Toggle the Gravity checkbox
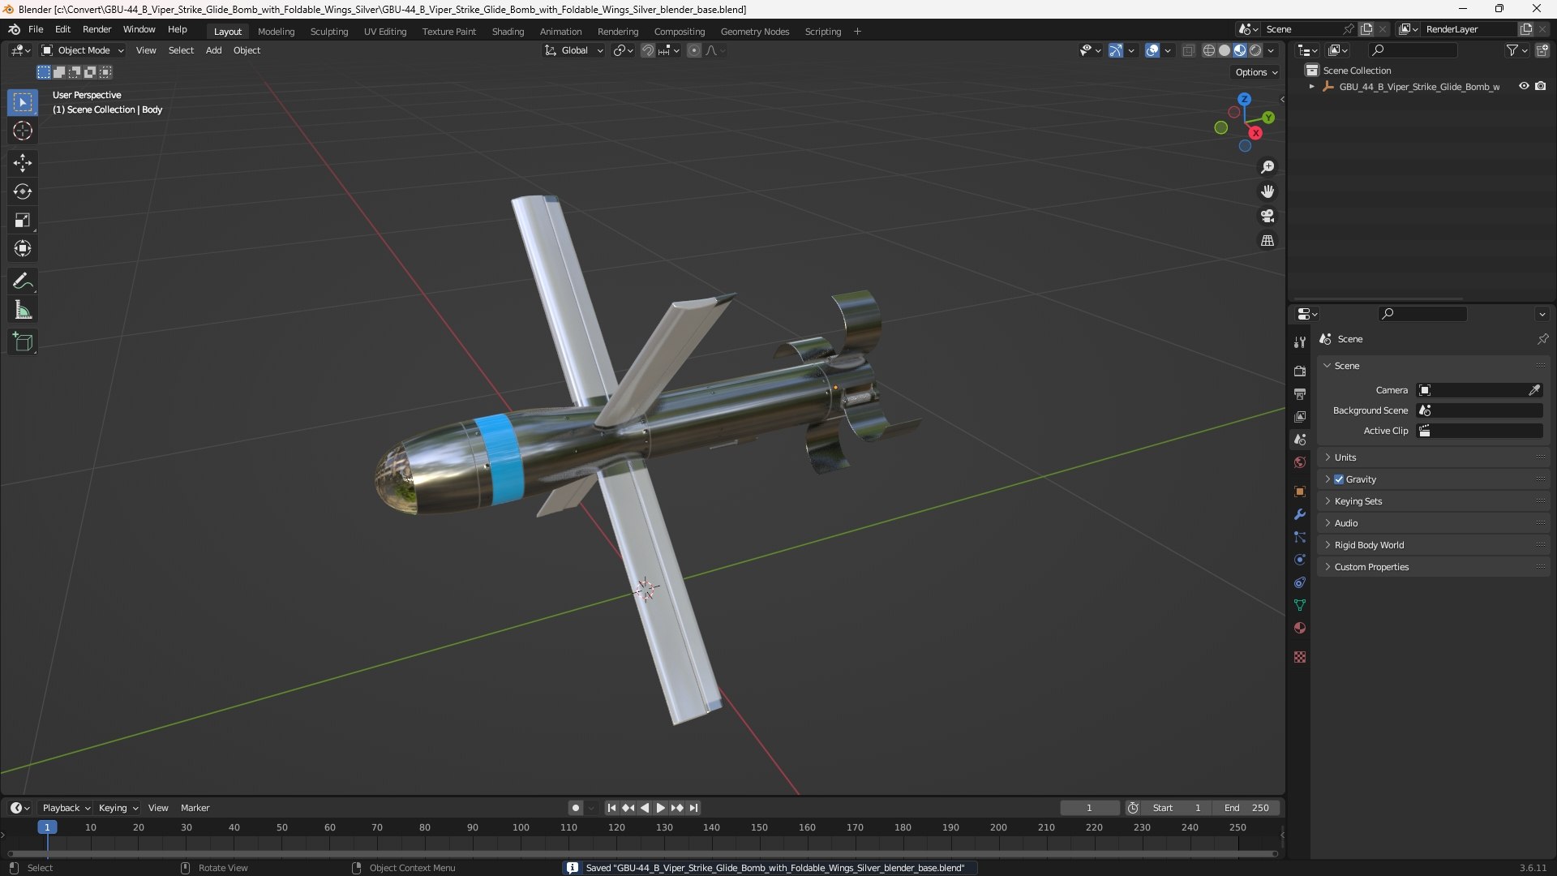Screen dimensions: 1557x876 (x=1339, y=479)
